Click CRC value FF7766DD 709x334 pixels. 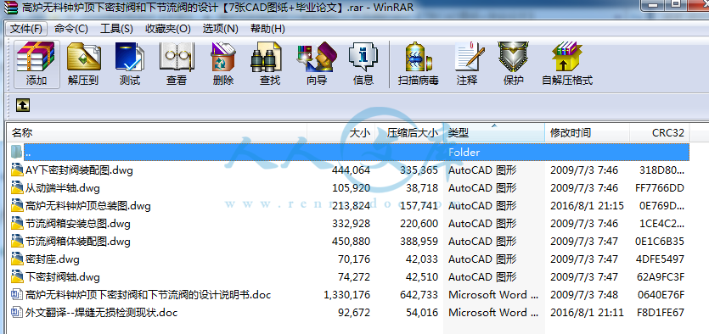click(x=659, y=187)
